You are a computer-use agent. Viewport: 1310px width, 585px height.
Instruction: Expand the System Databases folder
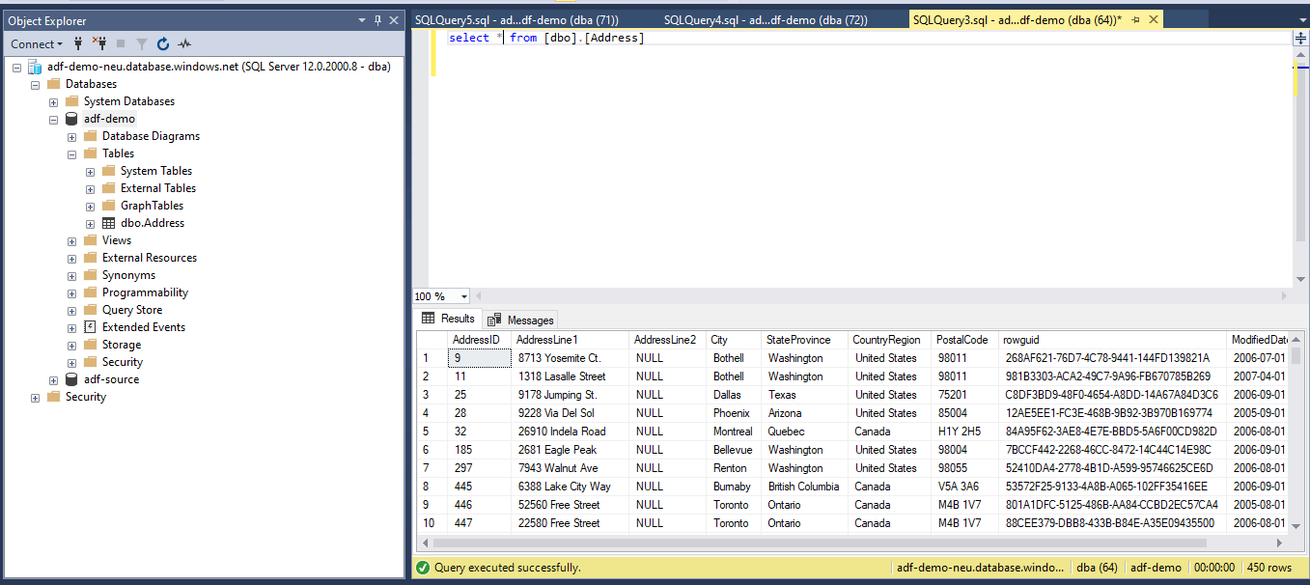tap(54, 101)
